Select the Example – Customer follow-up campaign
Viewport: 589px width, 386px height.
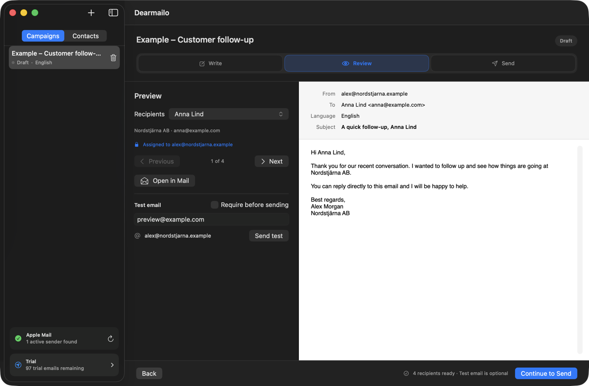pyautogui.click(x=64, y=57)
